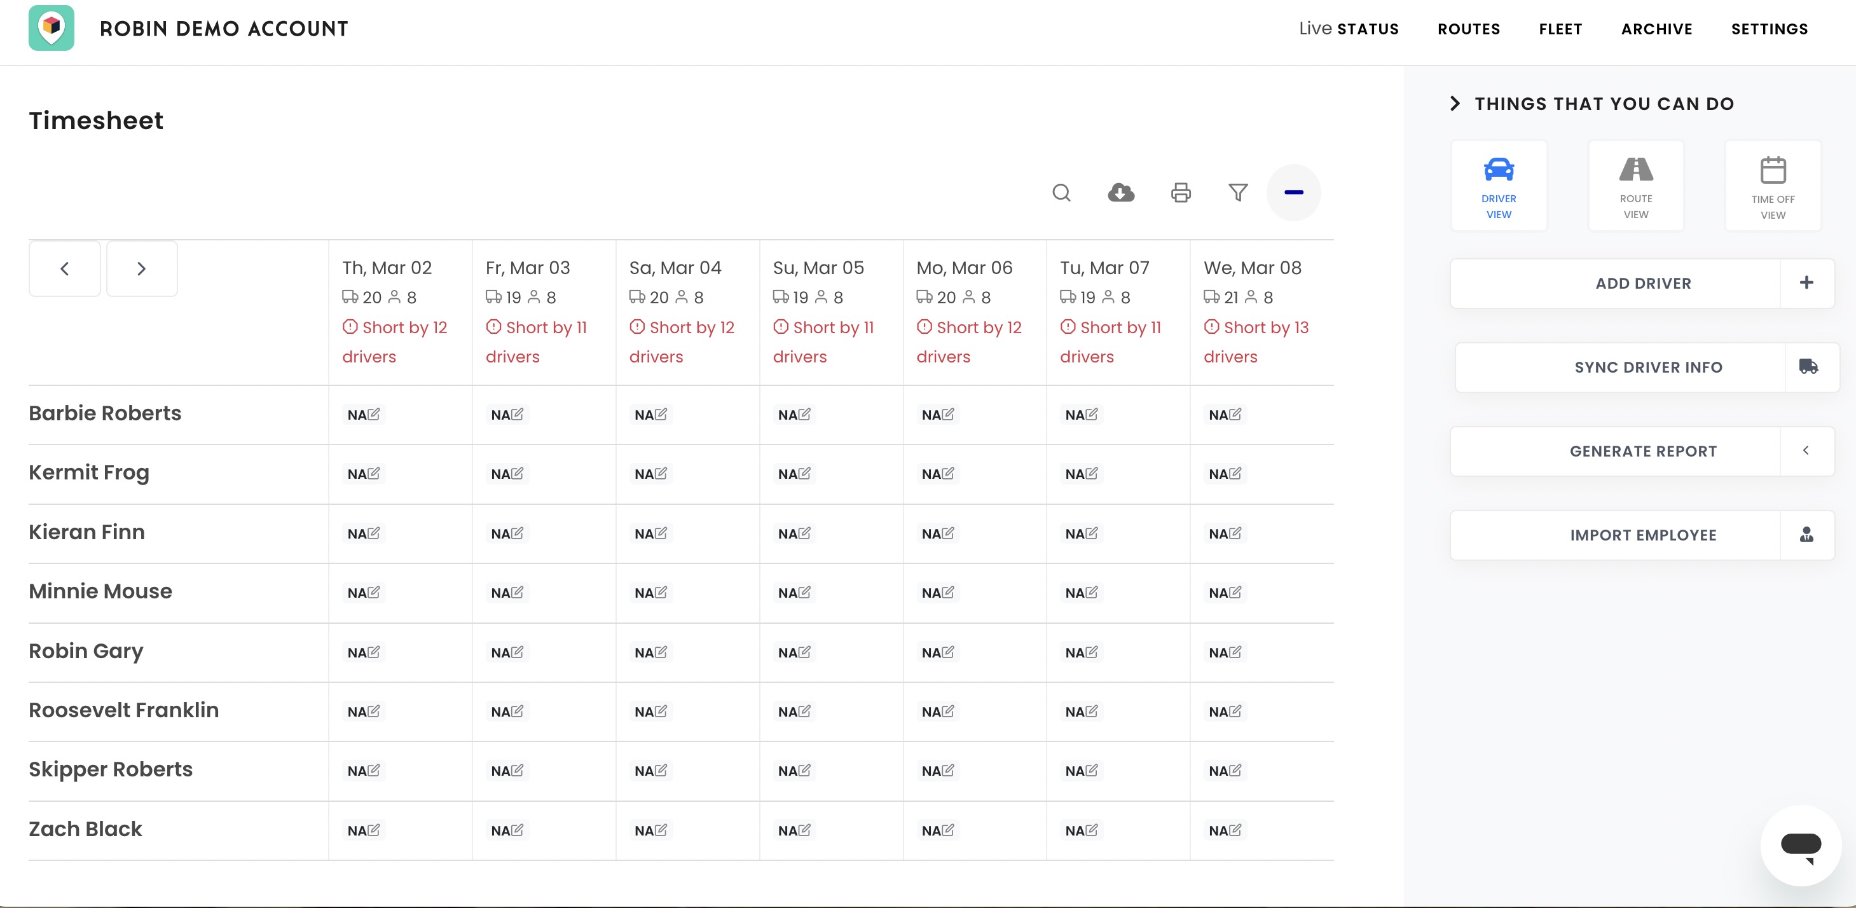Edit Barbie Roberts Thursday Mar 02 entry
Screen dimensions: 1856x908
(373, 415)
